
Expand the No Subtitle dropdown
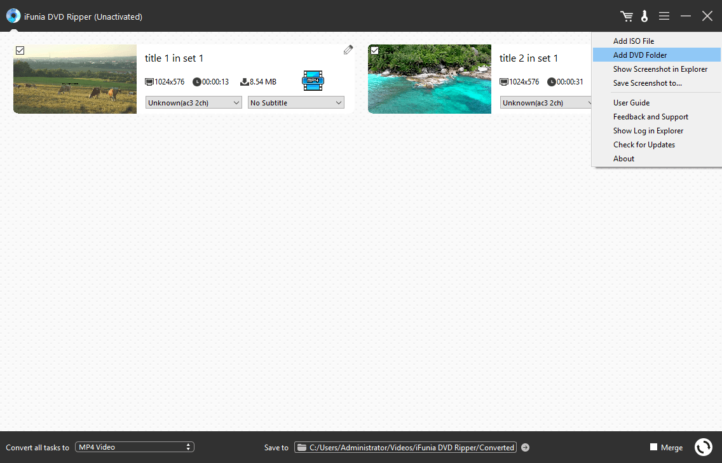click(x=296, y=103)
